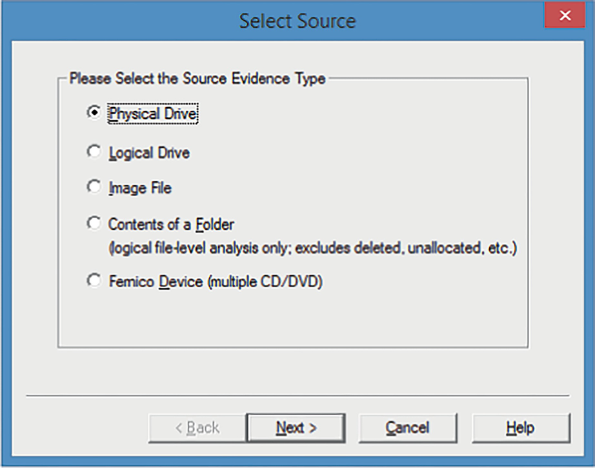Click the "Please Select the Source Evidence Type" heading
This screenshot has width=595, height=468.
(x=197, y=79)
